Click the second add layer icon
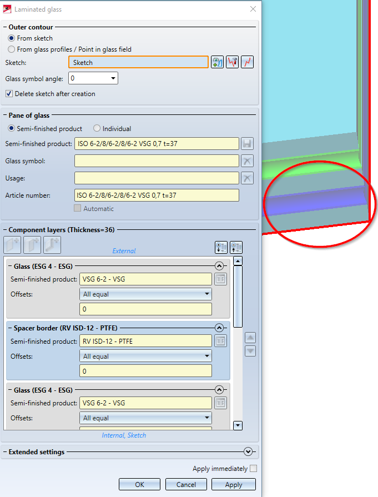The image size is (378, 497). tap(32, 245)
